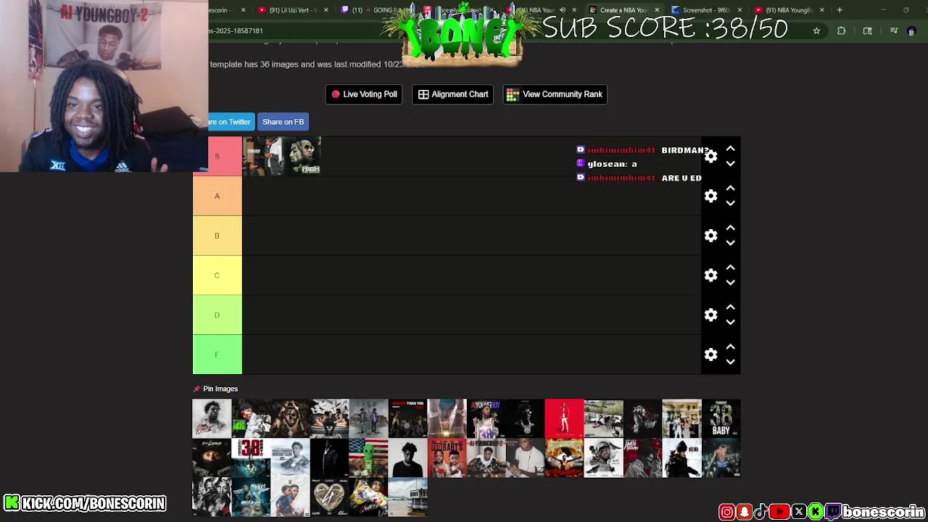Move D tier row down
This screenshot has width=928, height=522.
pos(730,322)
